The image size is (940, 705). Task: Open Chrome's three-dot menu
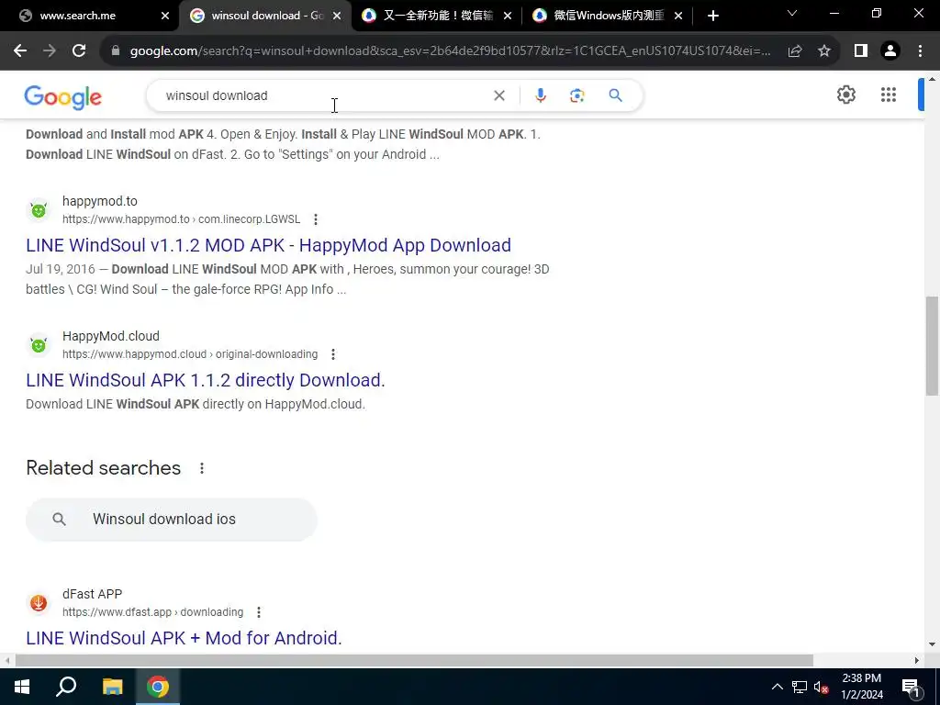tap(920, 51)
